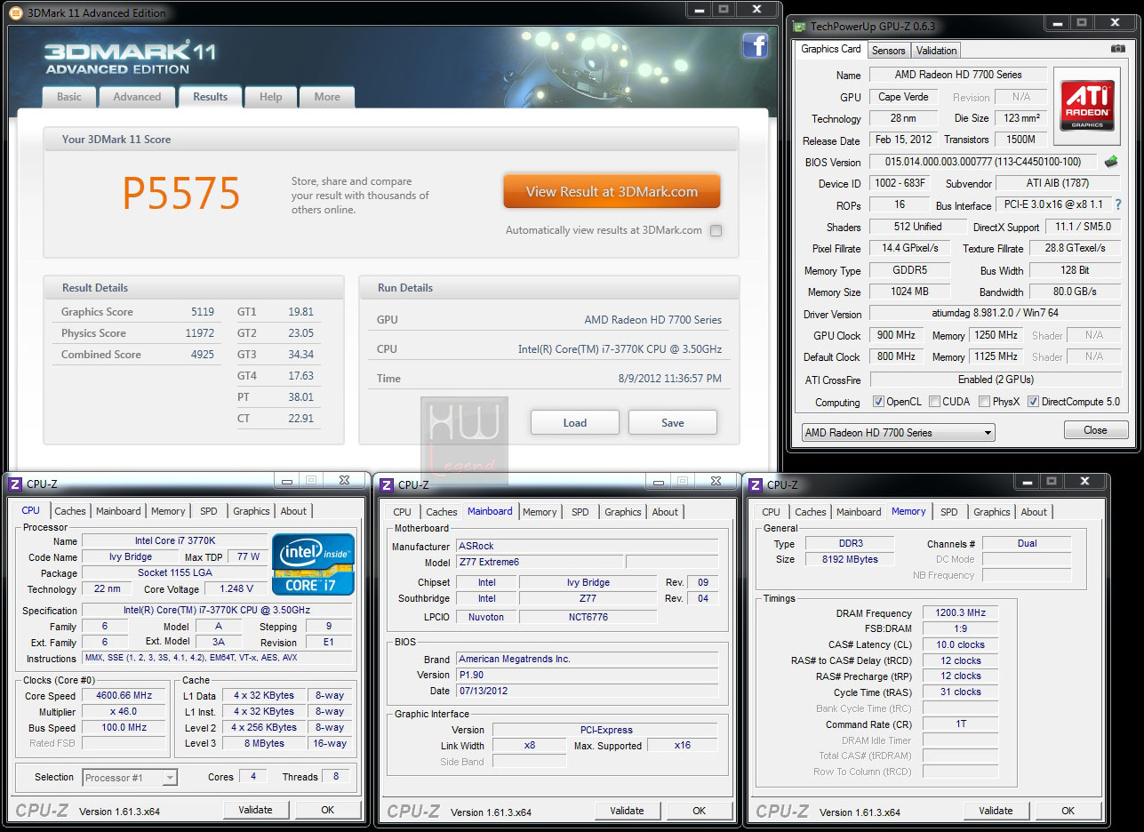The image size is (1144, 832).
Task: Click View Result at 3DMark.com button
Action: 612,192
